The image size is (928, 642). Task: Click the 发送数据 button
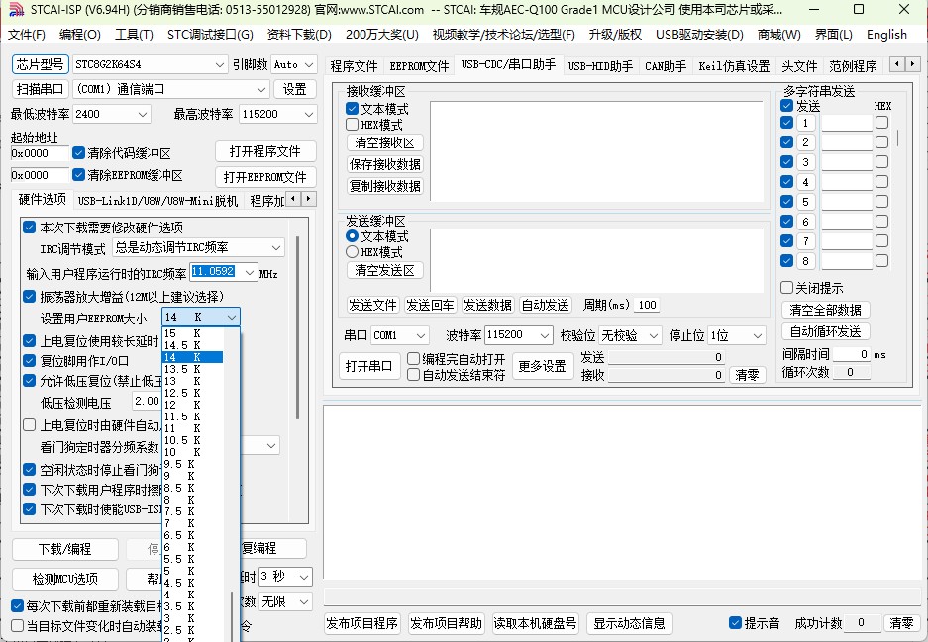click(487, 305)
